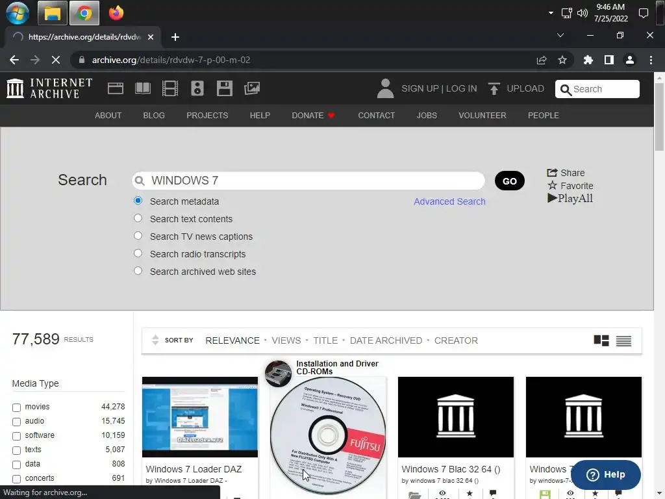Open the video film strip icon

tap(170, 88)
